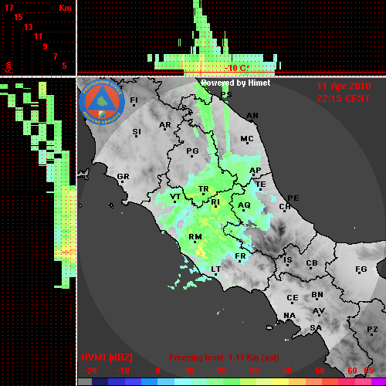Image resolution: width=386 pixels, height=386 pixels.
Task: Click the RI city label on map
Action: point(215,201)
